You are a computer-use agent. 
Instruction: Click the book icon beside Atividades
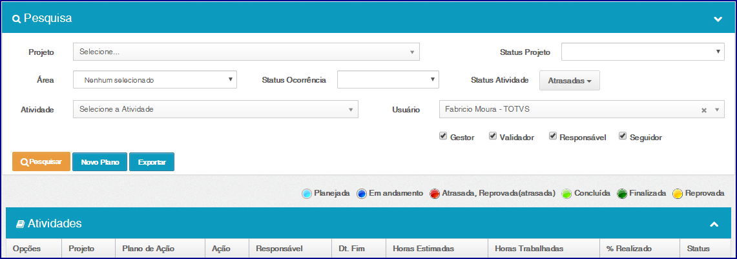tap(20, 225)
